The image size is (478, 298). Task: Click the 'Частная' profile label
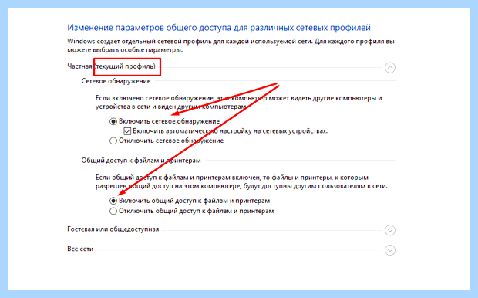coord(79,66)
